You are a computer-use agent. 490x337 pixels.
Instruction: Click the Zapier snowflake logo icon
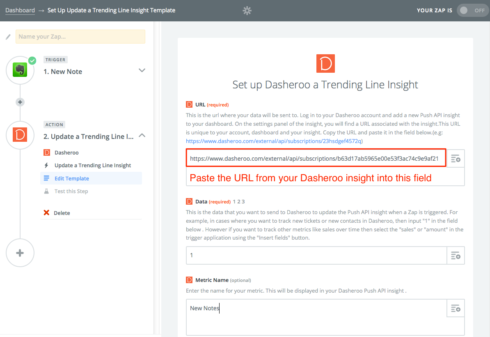pyautogui.click(x=247, y=11)
